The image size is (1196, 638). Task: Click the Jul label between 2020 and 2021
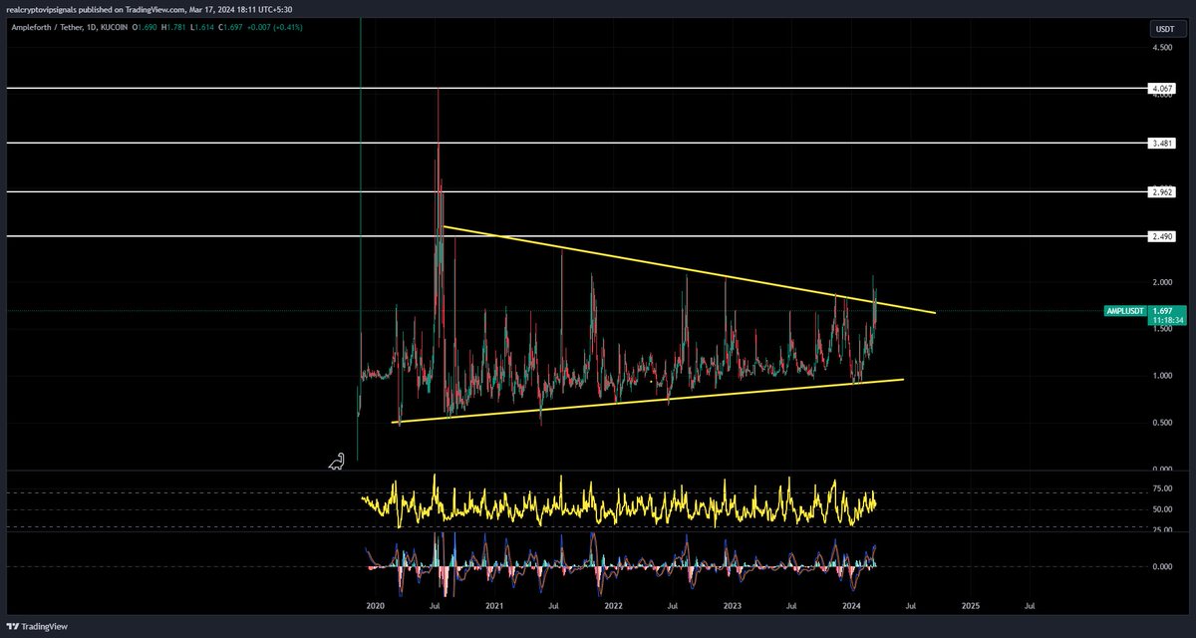click(x=435, y=605)
